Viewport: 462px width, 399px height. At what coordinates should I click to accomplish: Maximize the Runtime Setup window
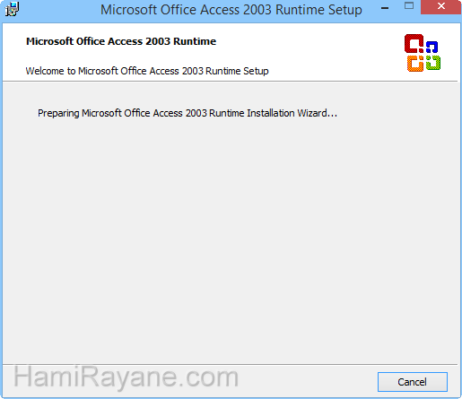pos(409,6)
